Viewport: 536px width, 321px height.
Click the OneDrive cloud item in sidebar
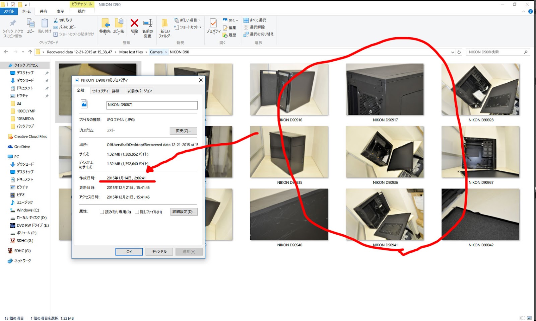pos(19,147)
